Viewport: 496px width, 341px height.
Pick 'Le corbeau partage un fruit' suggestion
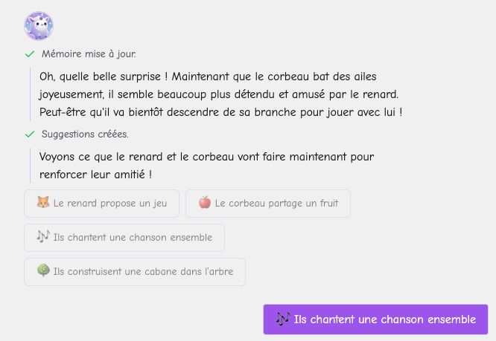[268, 203]
